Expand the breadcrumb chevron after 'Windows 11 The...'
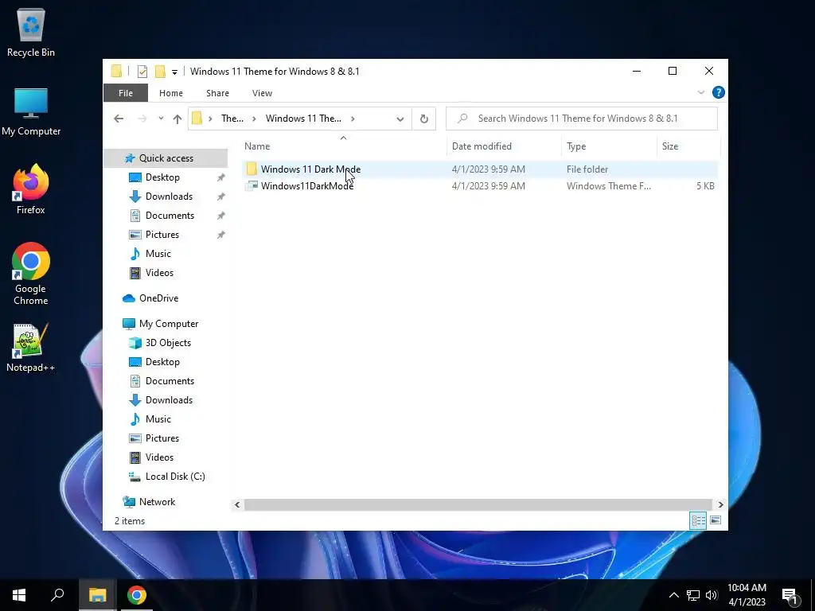 [353, 119]
